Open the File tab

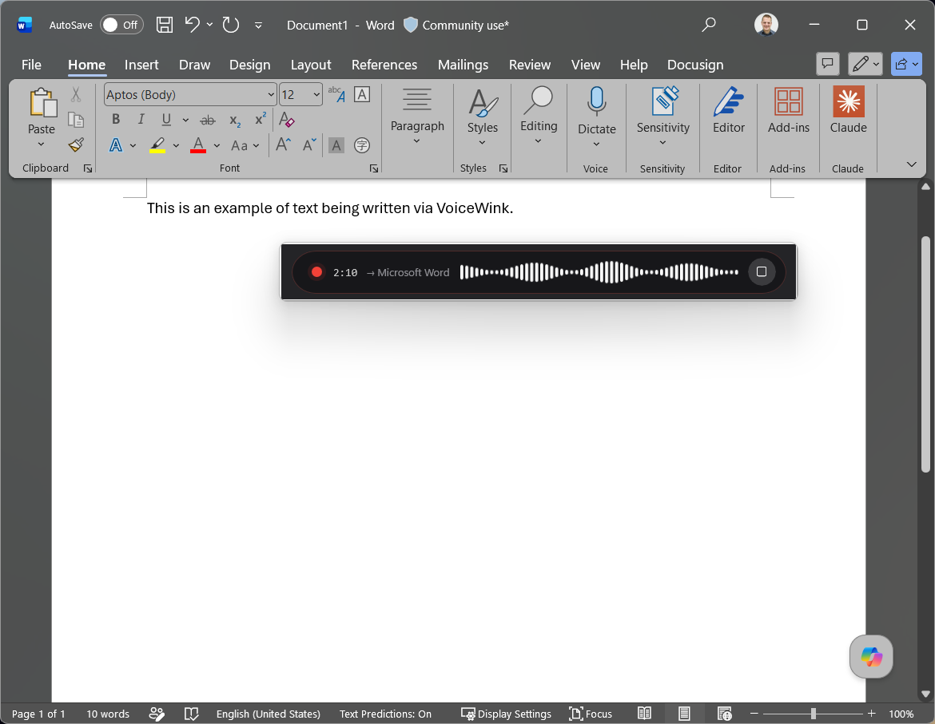pyautogui.click(x=31, y=65)
